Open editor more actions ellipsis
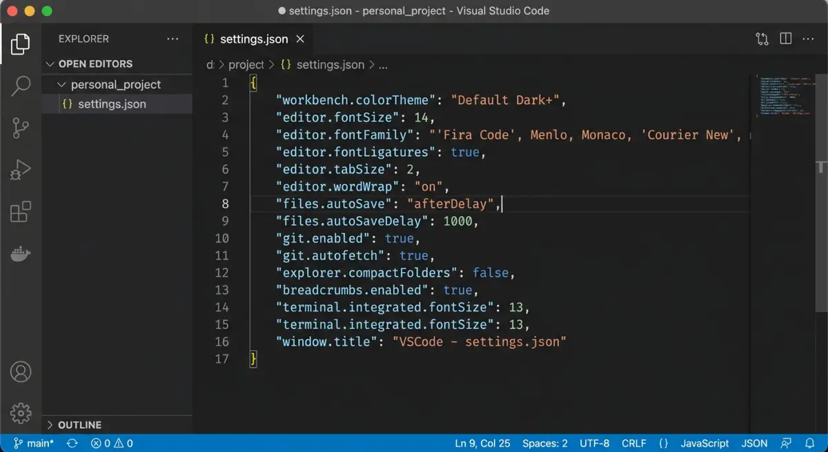The height and width of the screenshot is (452, 828). 808,39
